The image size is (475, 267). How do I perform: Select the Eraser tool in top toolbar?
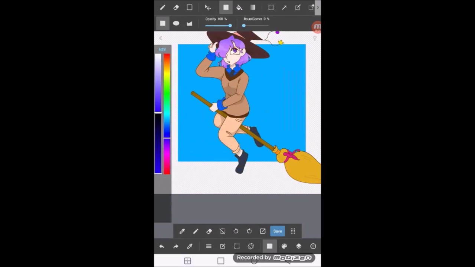[x=176, y=7]
